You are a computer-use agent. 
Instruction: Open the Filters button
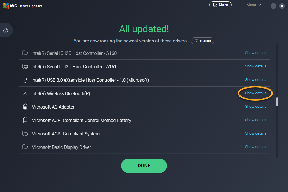pos(202,41)
